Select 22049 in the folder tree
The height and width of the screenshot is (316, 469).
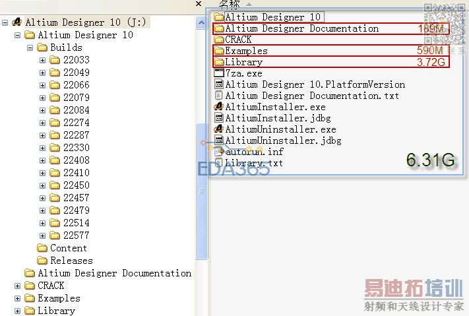pyautogui.click(x=77, y=73)
